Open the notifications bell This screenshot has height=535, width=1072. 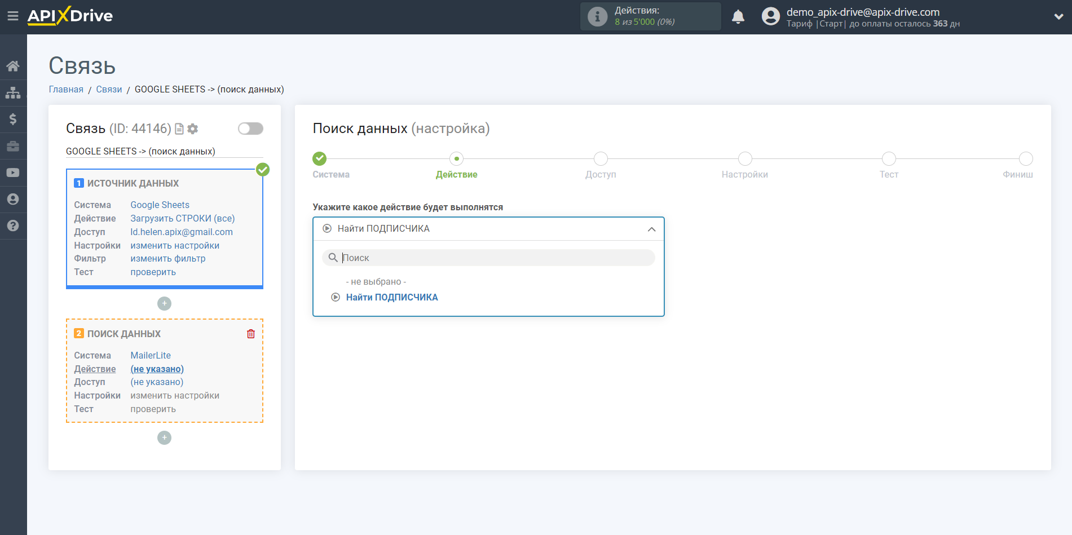(738, 16)
